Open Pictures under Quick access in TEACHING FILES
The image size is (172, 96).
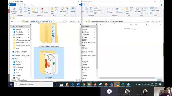pos(18,37)
